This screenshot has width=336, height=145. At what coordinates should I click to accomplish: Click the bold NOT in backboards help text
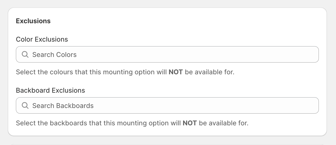190,123
